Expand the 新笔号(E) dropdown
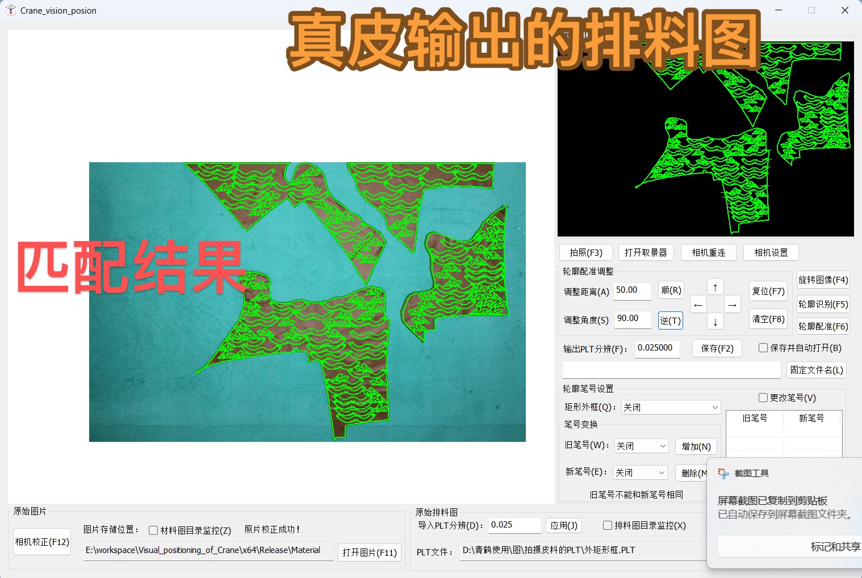862x578 pixels. tap(640, 472)
